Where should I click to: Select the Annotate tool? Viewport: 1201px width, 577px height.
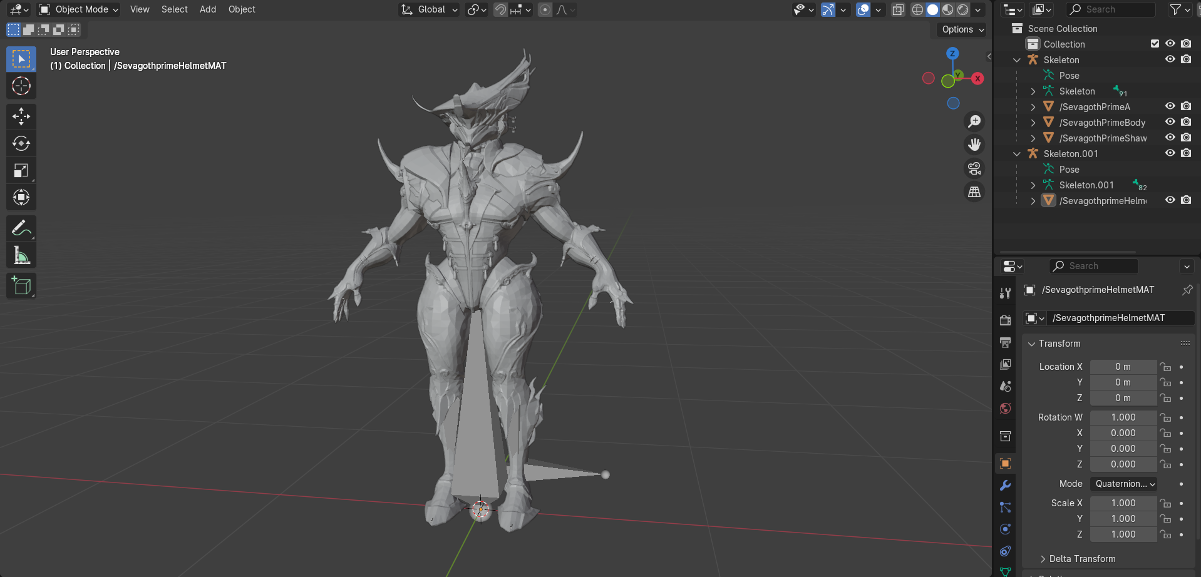pos(21,228)
